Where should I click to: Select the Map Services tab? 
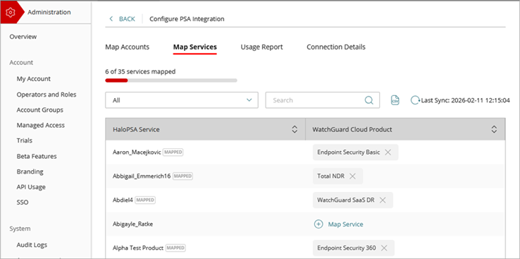(x=195, y=47)
